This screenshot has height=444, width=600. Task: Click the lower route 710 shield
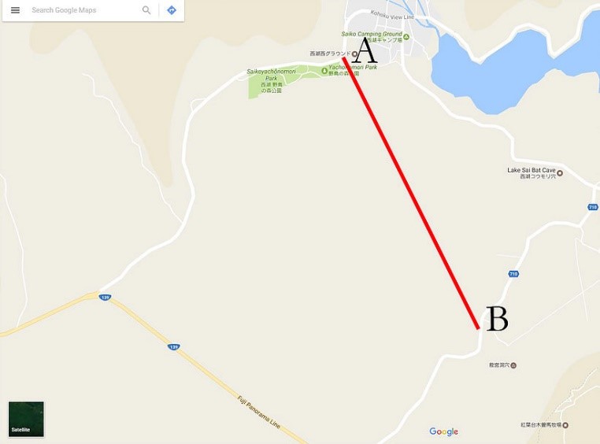click(513, 274)
